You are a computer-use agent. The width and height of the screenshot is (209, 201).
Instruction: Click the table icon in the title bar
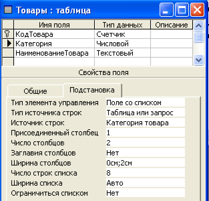coord(8,9)
